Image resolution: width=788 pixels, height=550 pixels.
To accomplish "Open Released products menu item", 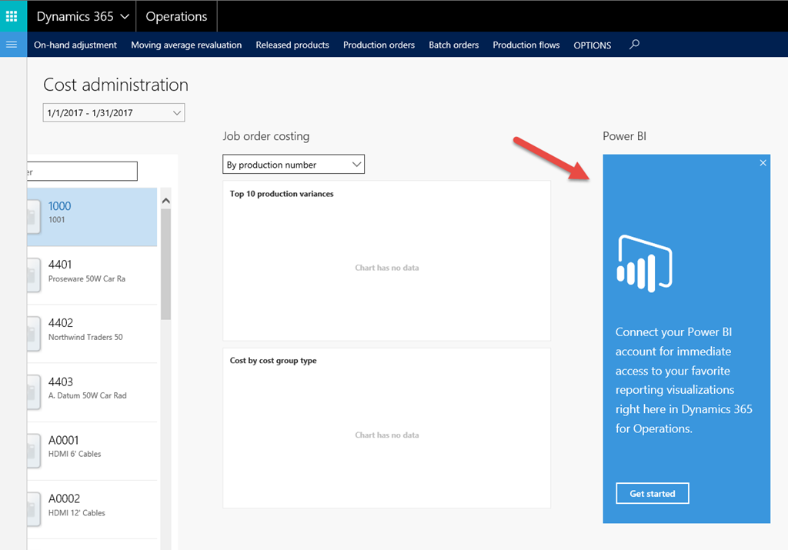I will click(x=292, y=45).
